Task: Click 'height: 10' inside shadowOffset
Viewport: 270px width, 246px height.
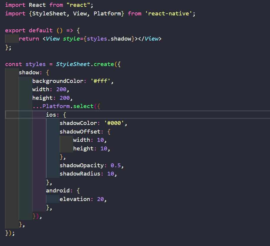Action: coord(90,149)
